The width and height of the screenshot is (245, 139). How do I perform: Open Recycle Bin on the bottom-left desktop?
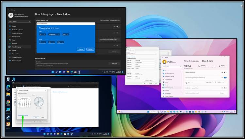tap(8, 79)
